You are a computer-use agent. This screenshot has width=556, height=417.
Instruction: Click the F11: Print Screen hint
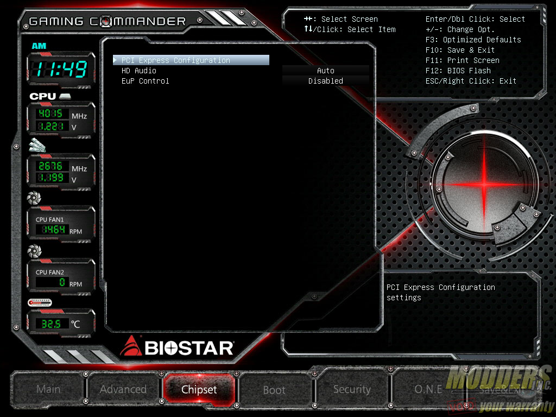coord(463,60)
